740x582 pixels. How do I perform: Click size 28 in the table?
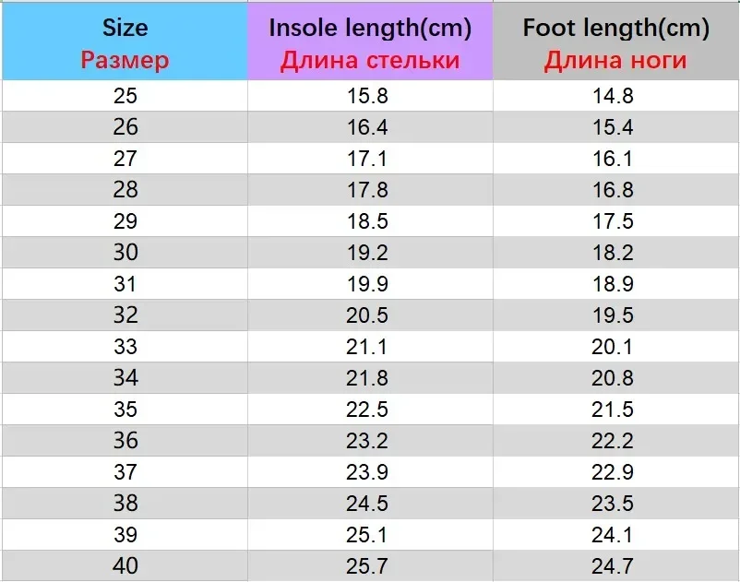pyautogui.click(x=125, y=190)
